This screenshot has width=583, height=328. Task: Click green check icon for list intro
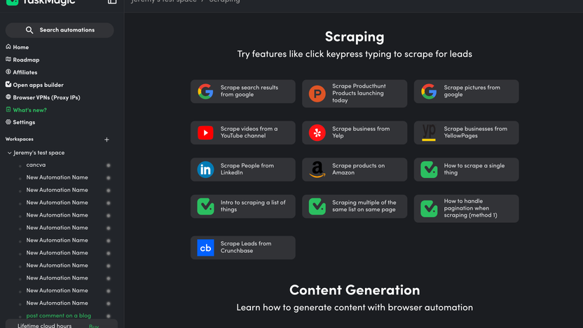pyautogui.click(x=205, y=206)
